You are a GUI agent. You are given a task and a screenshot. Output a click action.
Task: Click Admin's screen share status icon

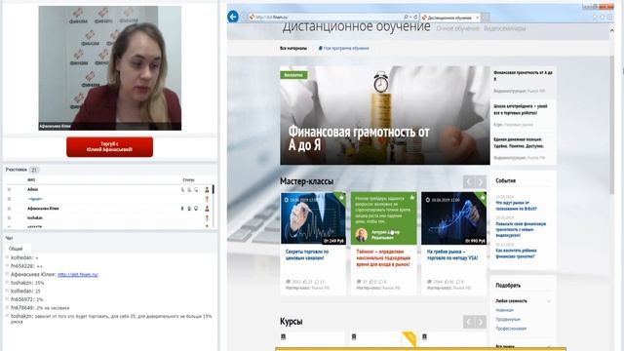(x=196, y=190)
